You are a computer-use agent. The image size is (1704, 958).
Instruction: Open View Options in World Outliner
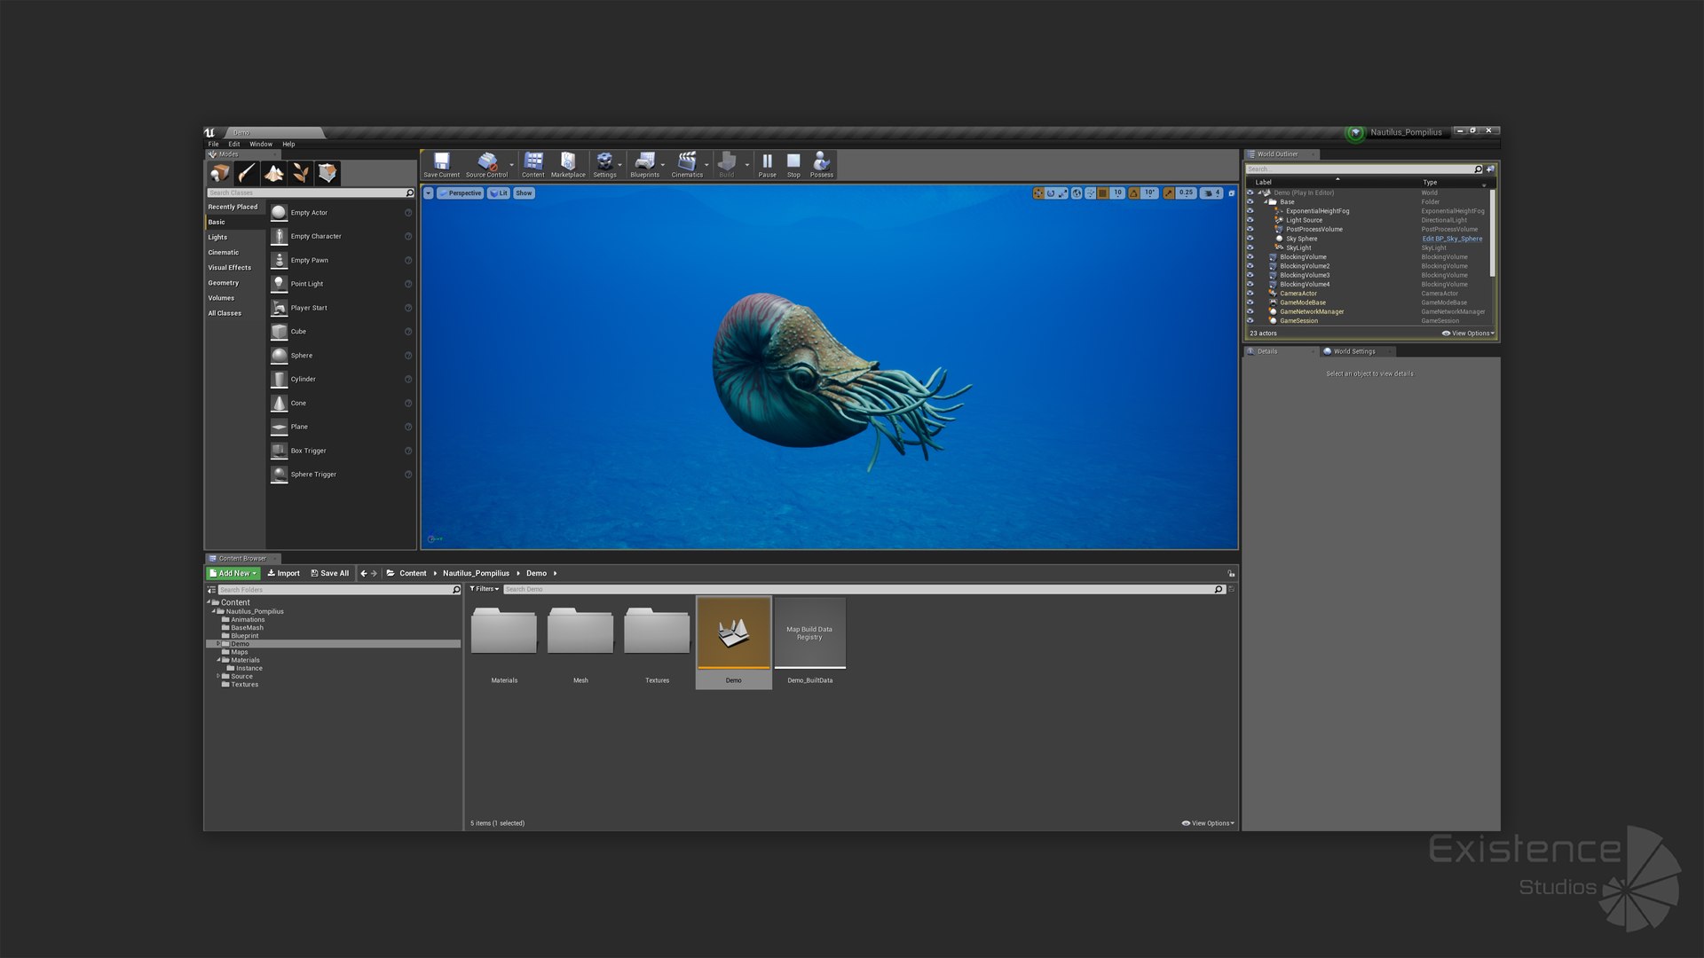(1469, 334)
